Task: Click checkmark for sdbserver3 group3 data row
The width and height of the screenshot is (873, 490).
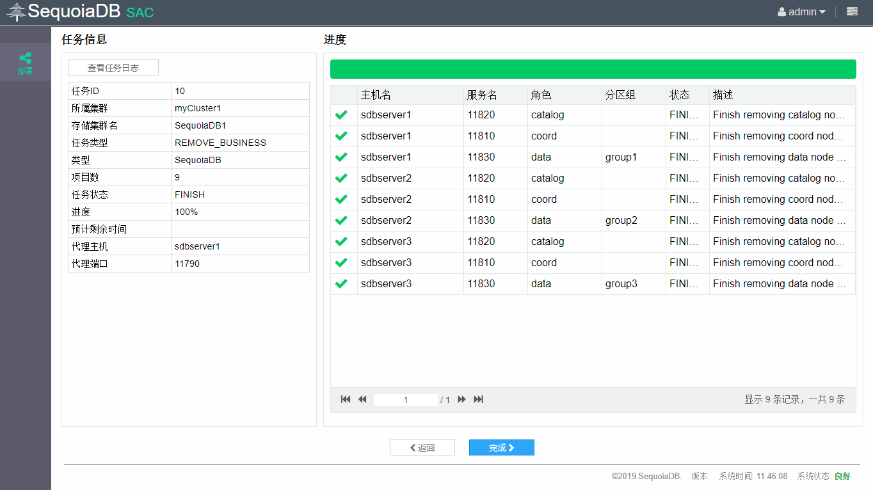Action: pos(341,284)
